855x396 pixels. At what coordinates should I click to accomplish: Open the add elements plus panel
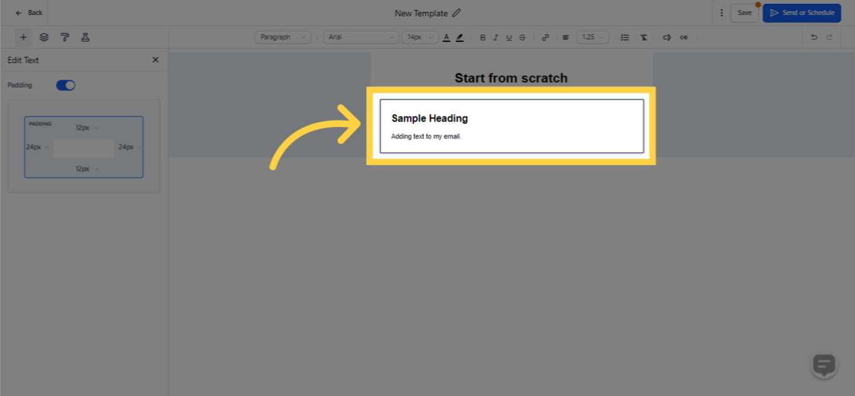[x=23, y=37]
